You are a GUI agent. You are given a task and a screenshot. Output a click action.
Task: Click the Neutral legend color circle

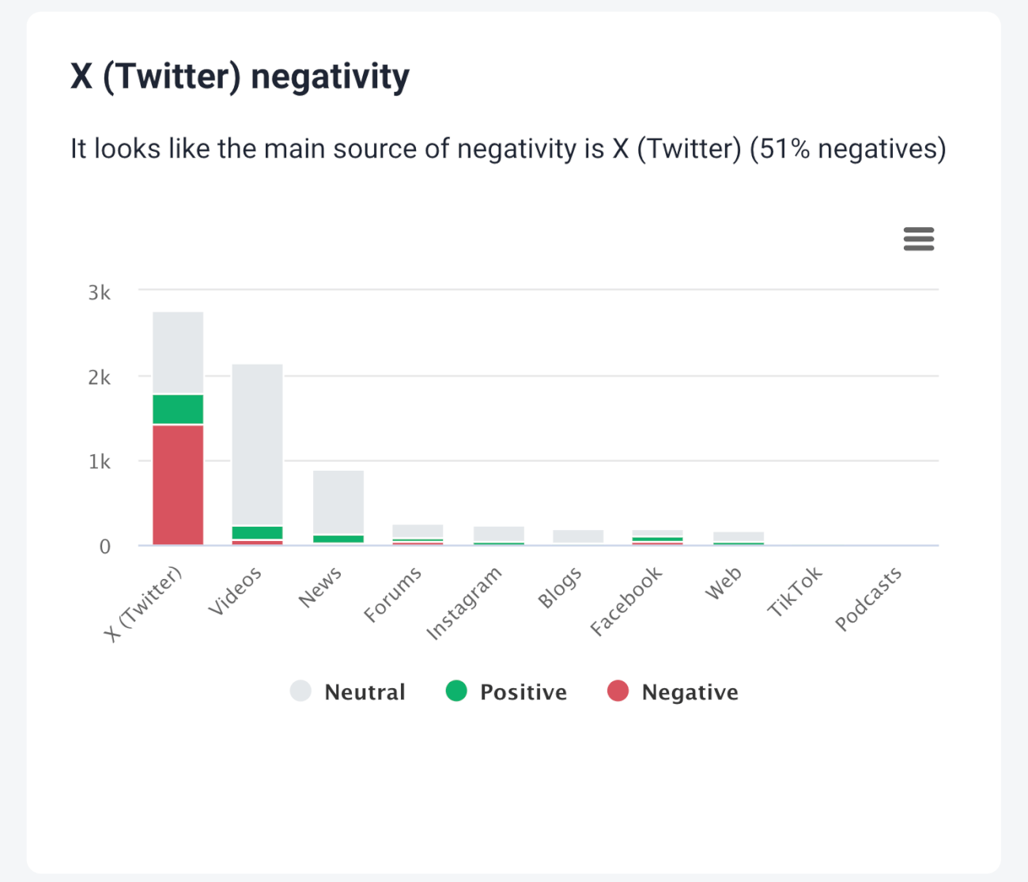click(x=301, y=691)
